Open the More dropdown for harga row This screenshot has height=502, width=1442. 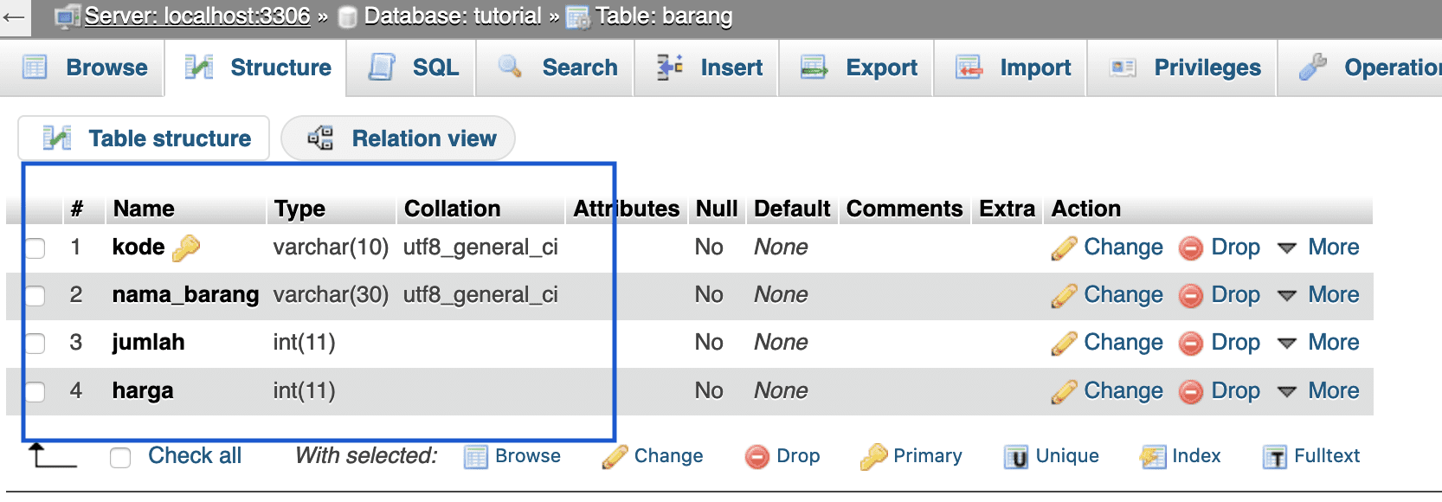point(1318,391)
